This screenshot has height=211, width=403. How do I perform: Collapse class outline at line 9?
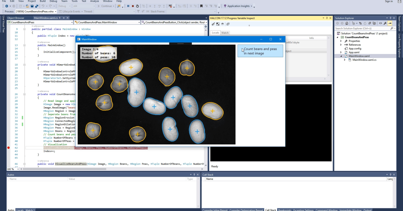pyautogui.click(x=24, y=29)
